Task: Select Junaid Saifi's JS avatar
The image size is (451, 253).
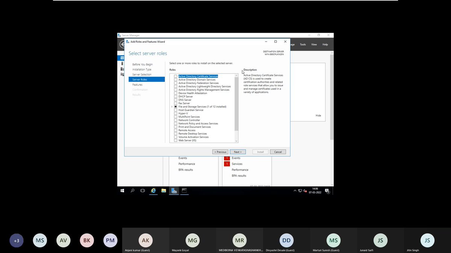Action: tap(380, 240)
